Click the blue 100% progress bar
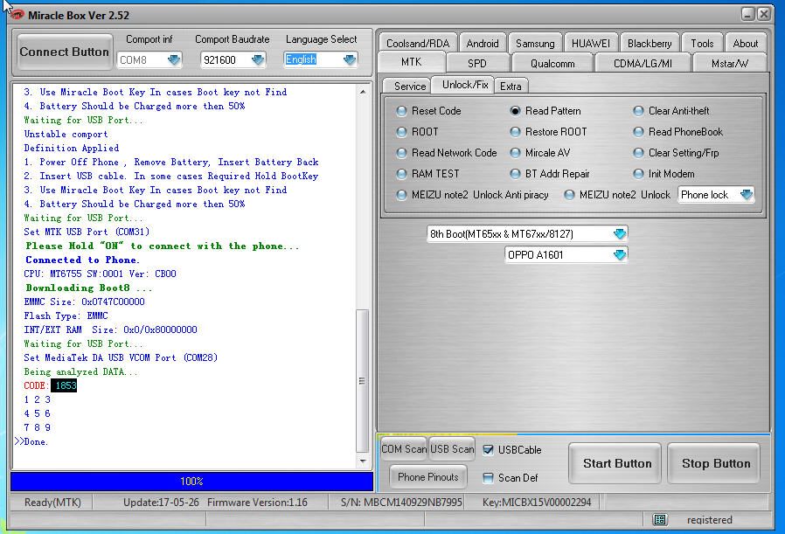785x534 pixels. pos(191,482)
